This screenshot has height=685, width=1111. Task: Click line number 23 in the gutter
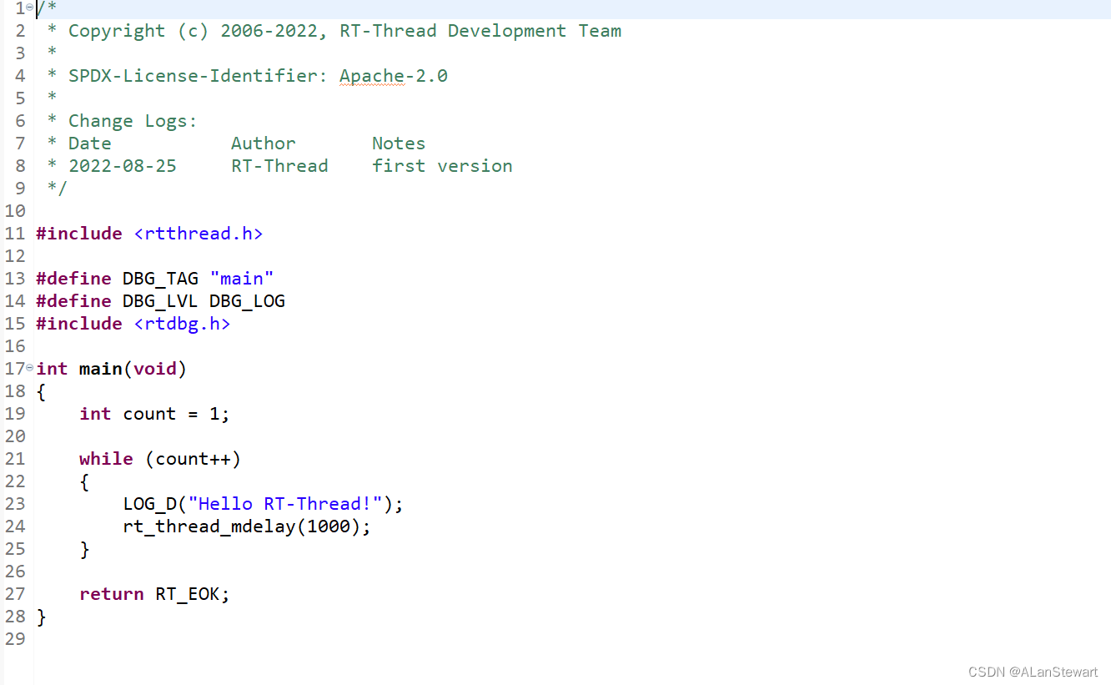(15, 504)
